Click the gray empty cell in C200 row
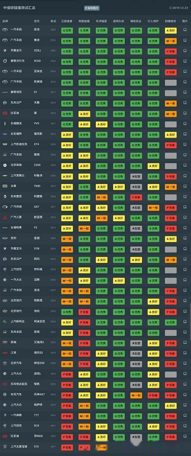Screen dimensions: 191x456 tap(171, 166)
